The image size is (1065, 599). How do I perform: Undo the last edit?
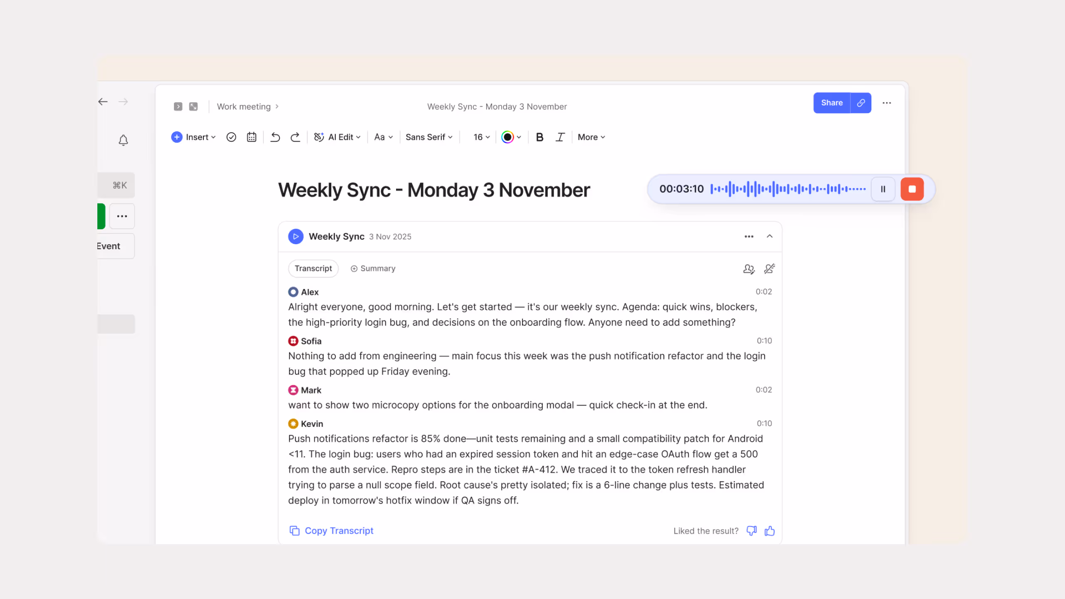275,137
